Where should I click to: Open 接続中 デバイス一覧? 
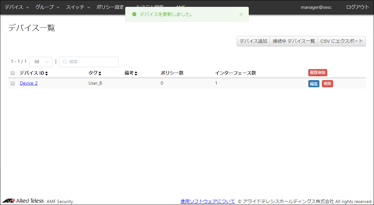click(x=294, y=41)
